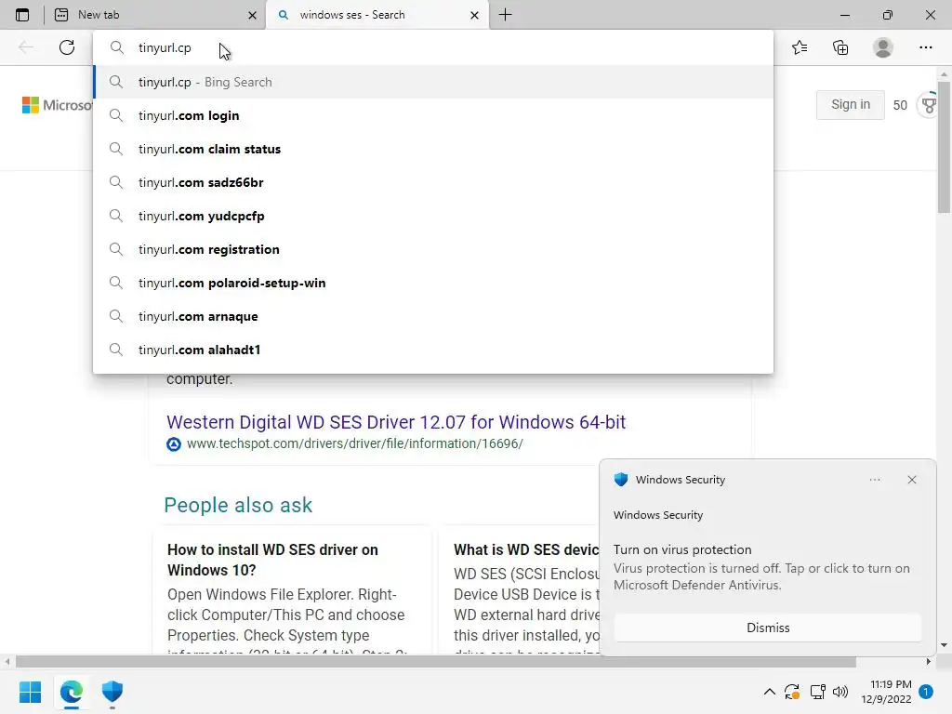Refresh the current page
This screenshot has height=714, width=952.
67,47
